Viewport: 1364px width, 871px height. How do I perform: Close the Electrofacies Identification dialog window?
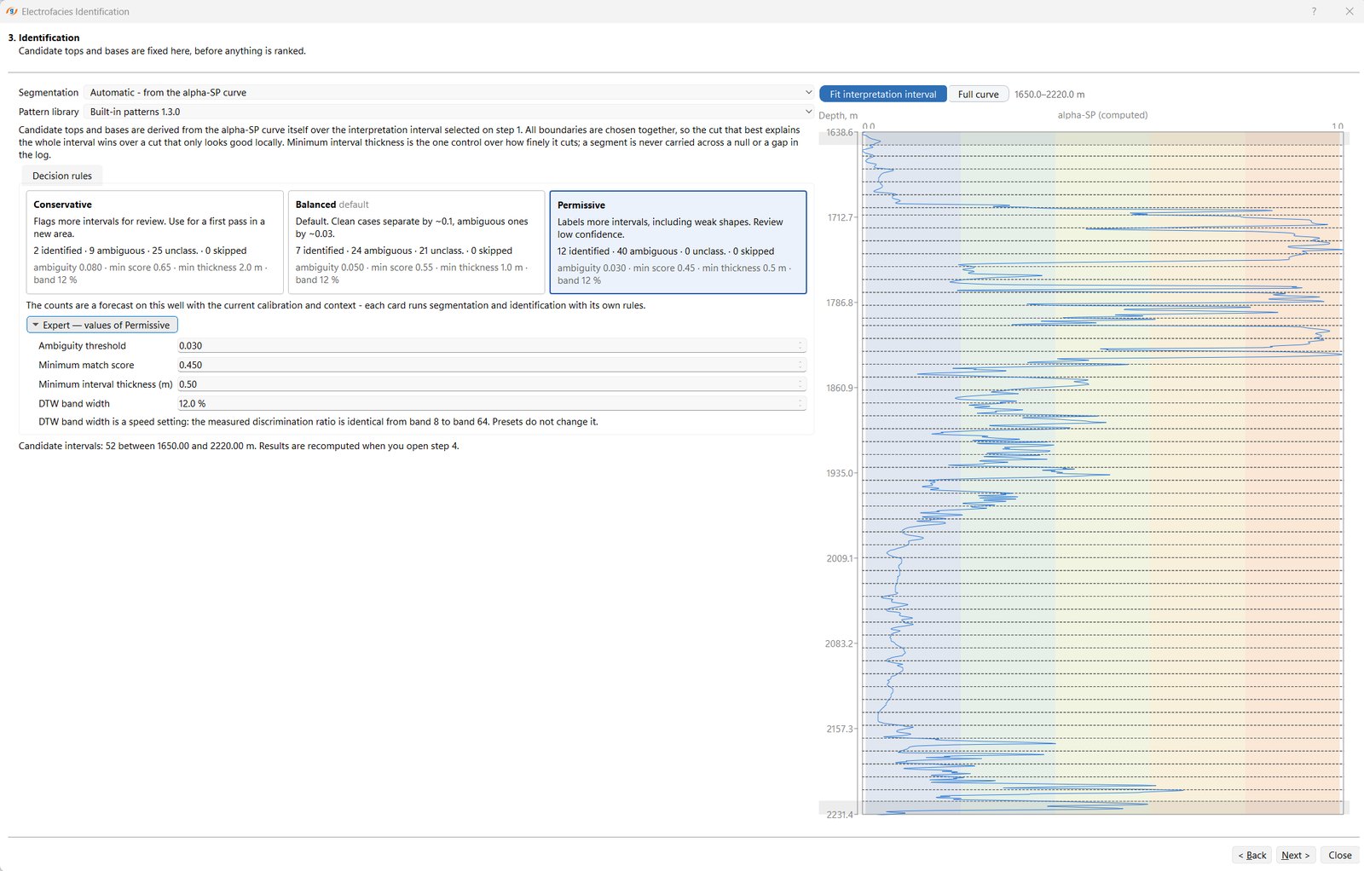(x=1350, y=11)
